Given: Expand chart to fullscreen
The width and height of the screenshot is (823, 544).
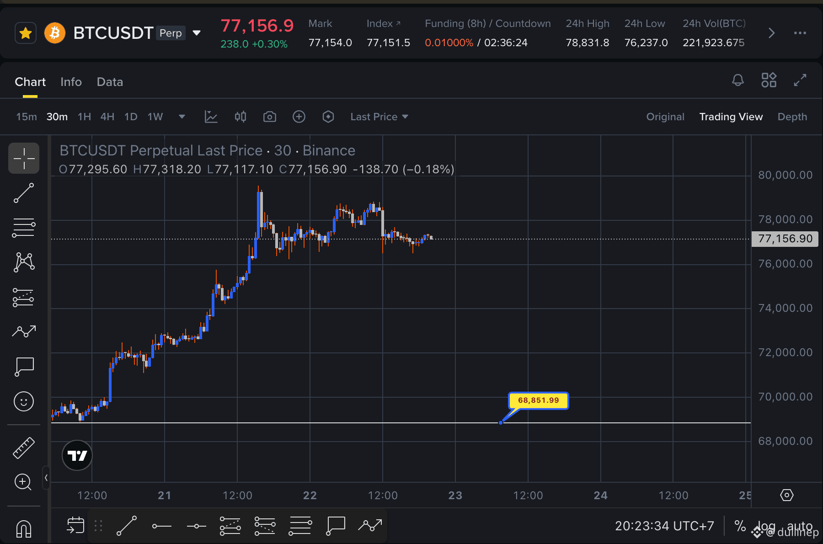Looking at the screenshot, I should click(800, 80).
